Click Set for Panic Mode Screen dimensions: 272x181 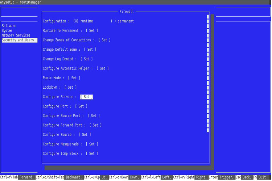[x=74, y=78]
